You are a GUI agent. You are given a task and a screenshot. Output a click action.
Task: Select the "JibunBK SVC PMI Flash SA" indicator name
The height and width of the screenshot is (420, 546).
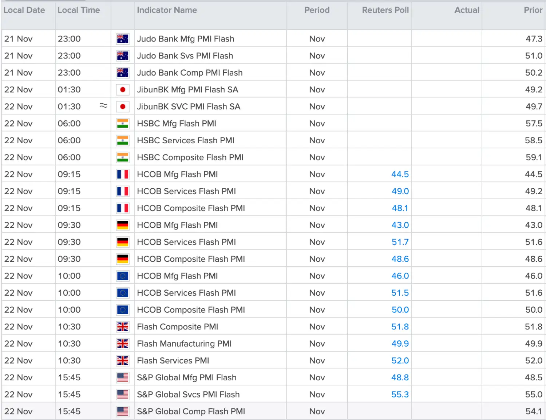pyautogui.click(x=189, y=107)
